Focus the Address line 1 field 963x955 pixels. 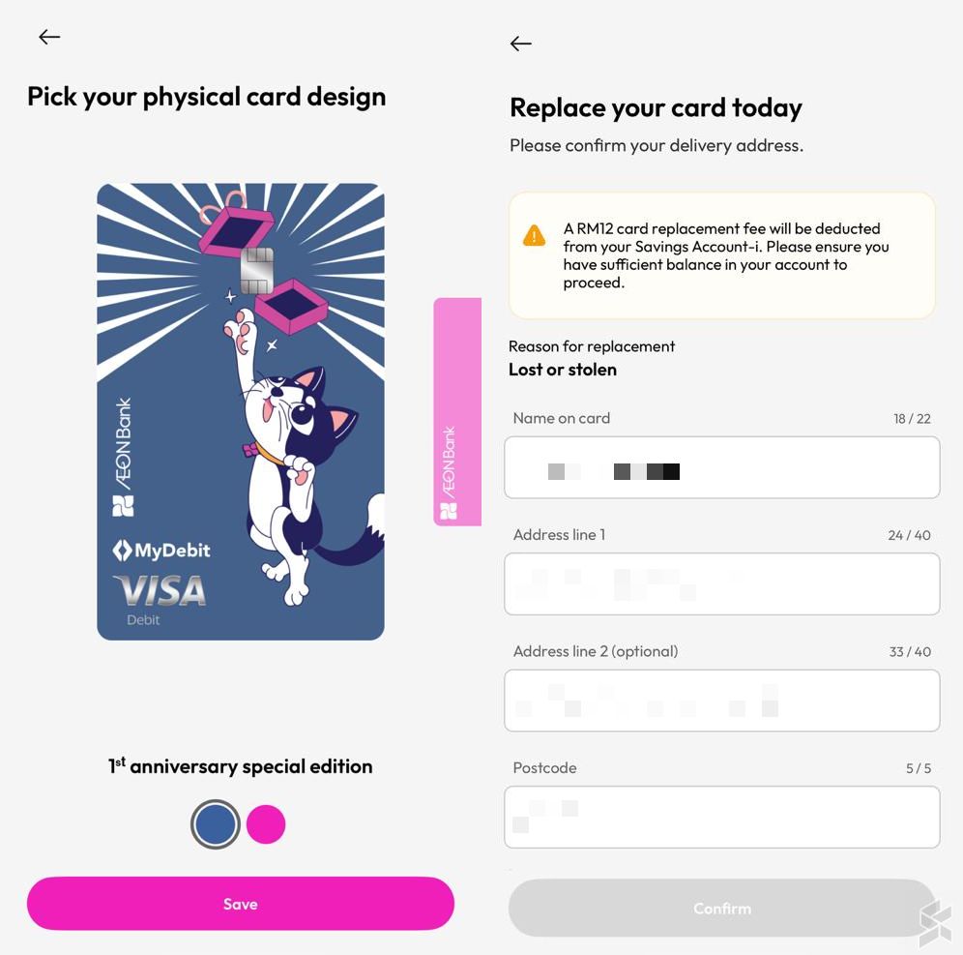tap(721, 584)
